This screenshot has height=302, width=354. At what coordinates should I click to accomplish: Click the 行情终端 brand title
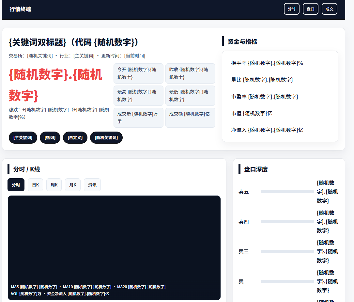(20, 9)
